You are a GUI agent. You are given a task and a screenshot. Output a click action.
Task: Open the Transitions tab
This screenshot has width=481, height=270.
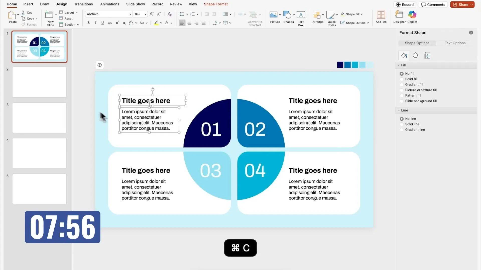pos(83,4)
